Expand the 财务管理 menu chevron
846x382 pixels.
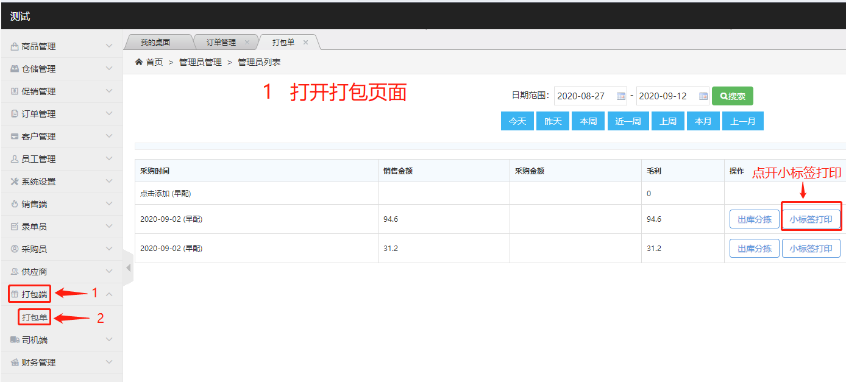(109, 363)
